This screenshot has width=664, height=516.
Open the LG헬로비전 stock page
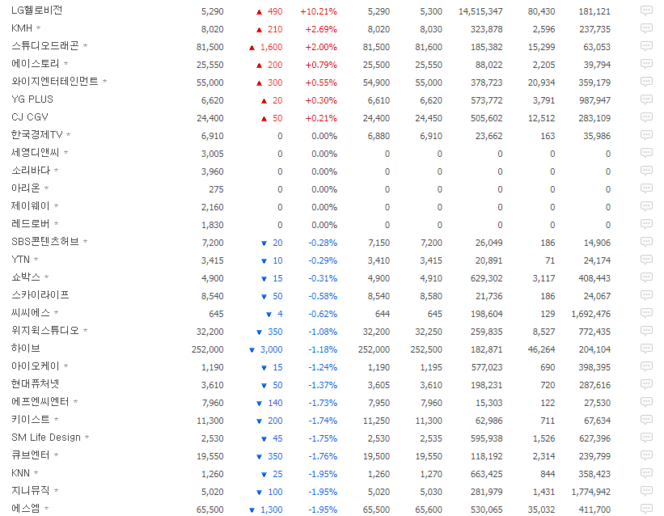click(37, 11)
